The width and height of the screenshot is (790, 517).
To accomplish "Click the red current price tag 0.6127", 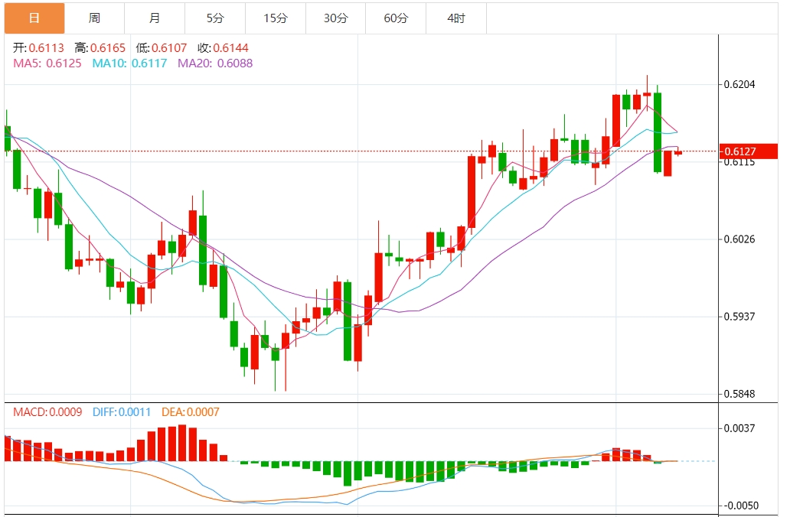I will (x=748, y=151).
